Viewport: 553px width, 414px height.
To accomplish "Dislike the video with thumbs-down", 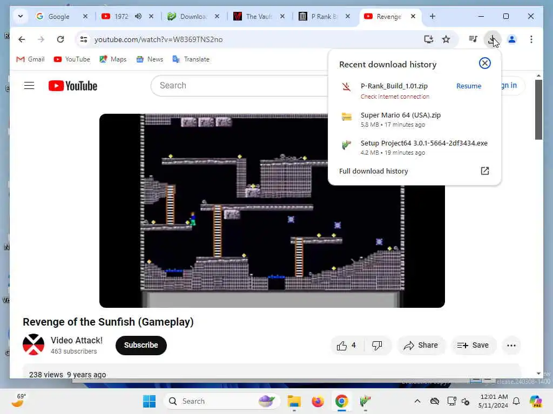I will point(376,346).
